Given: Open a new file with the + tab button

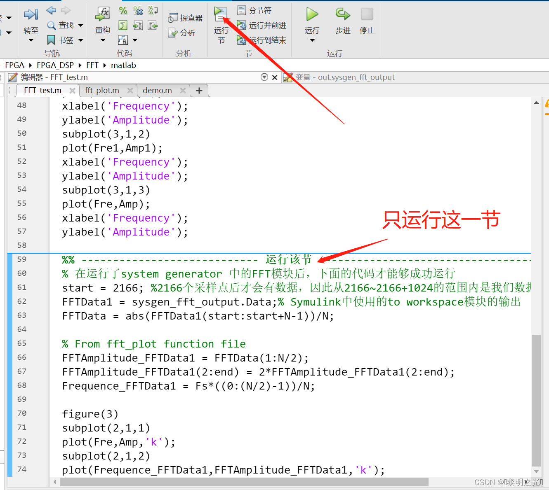Looking at the screenshot, I should (199, 90).
